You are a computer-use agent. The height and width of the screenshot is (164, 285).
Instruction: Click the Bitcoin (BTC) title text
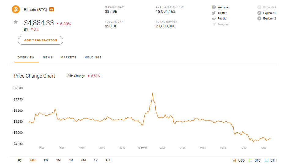pyautogui.click(x=35, y=9)
